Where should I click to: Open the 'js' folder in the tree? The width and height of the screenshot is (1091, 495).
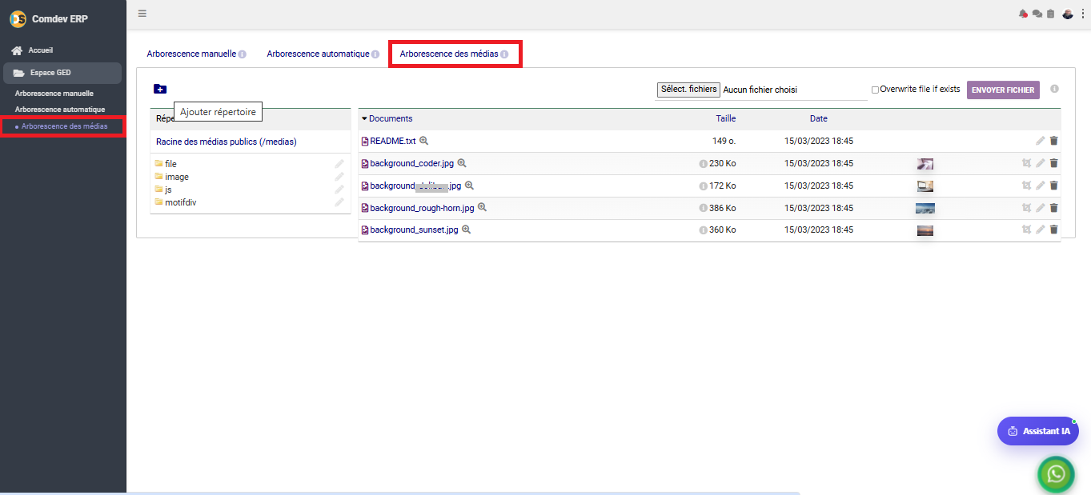(x=168, y=190)
